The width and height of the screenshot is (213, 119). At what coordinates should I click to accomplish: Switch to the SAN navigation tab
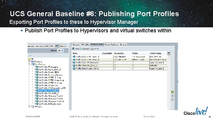pos(52,46)
